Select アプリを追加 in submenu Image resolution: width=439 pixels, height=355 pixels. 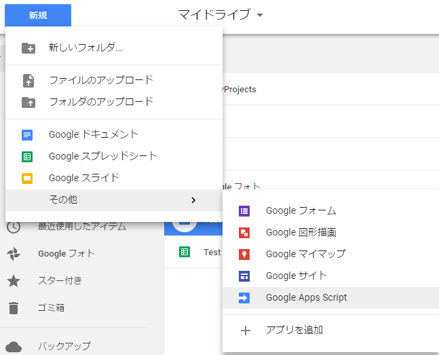(330, 330)
